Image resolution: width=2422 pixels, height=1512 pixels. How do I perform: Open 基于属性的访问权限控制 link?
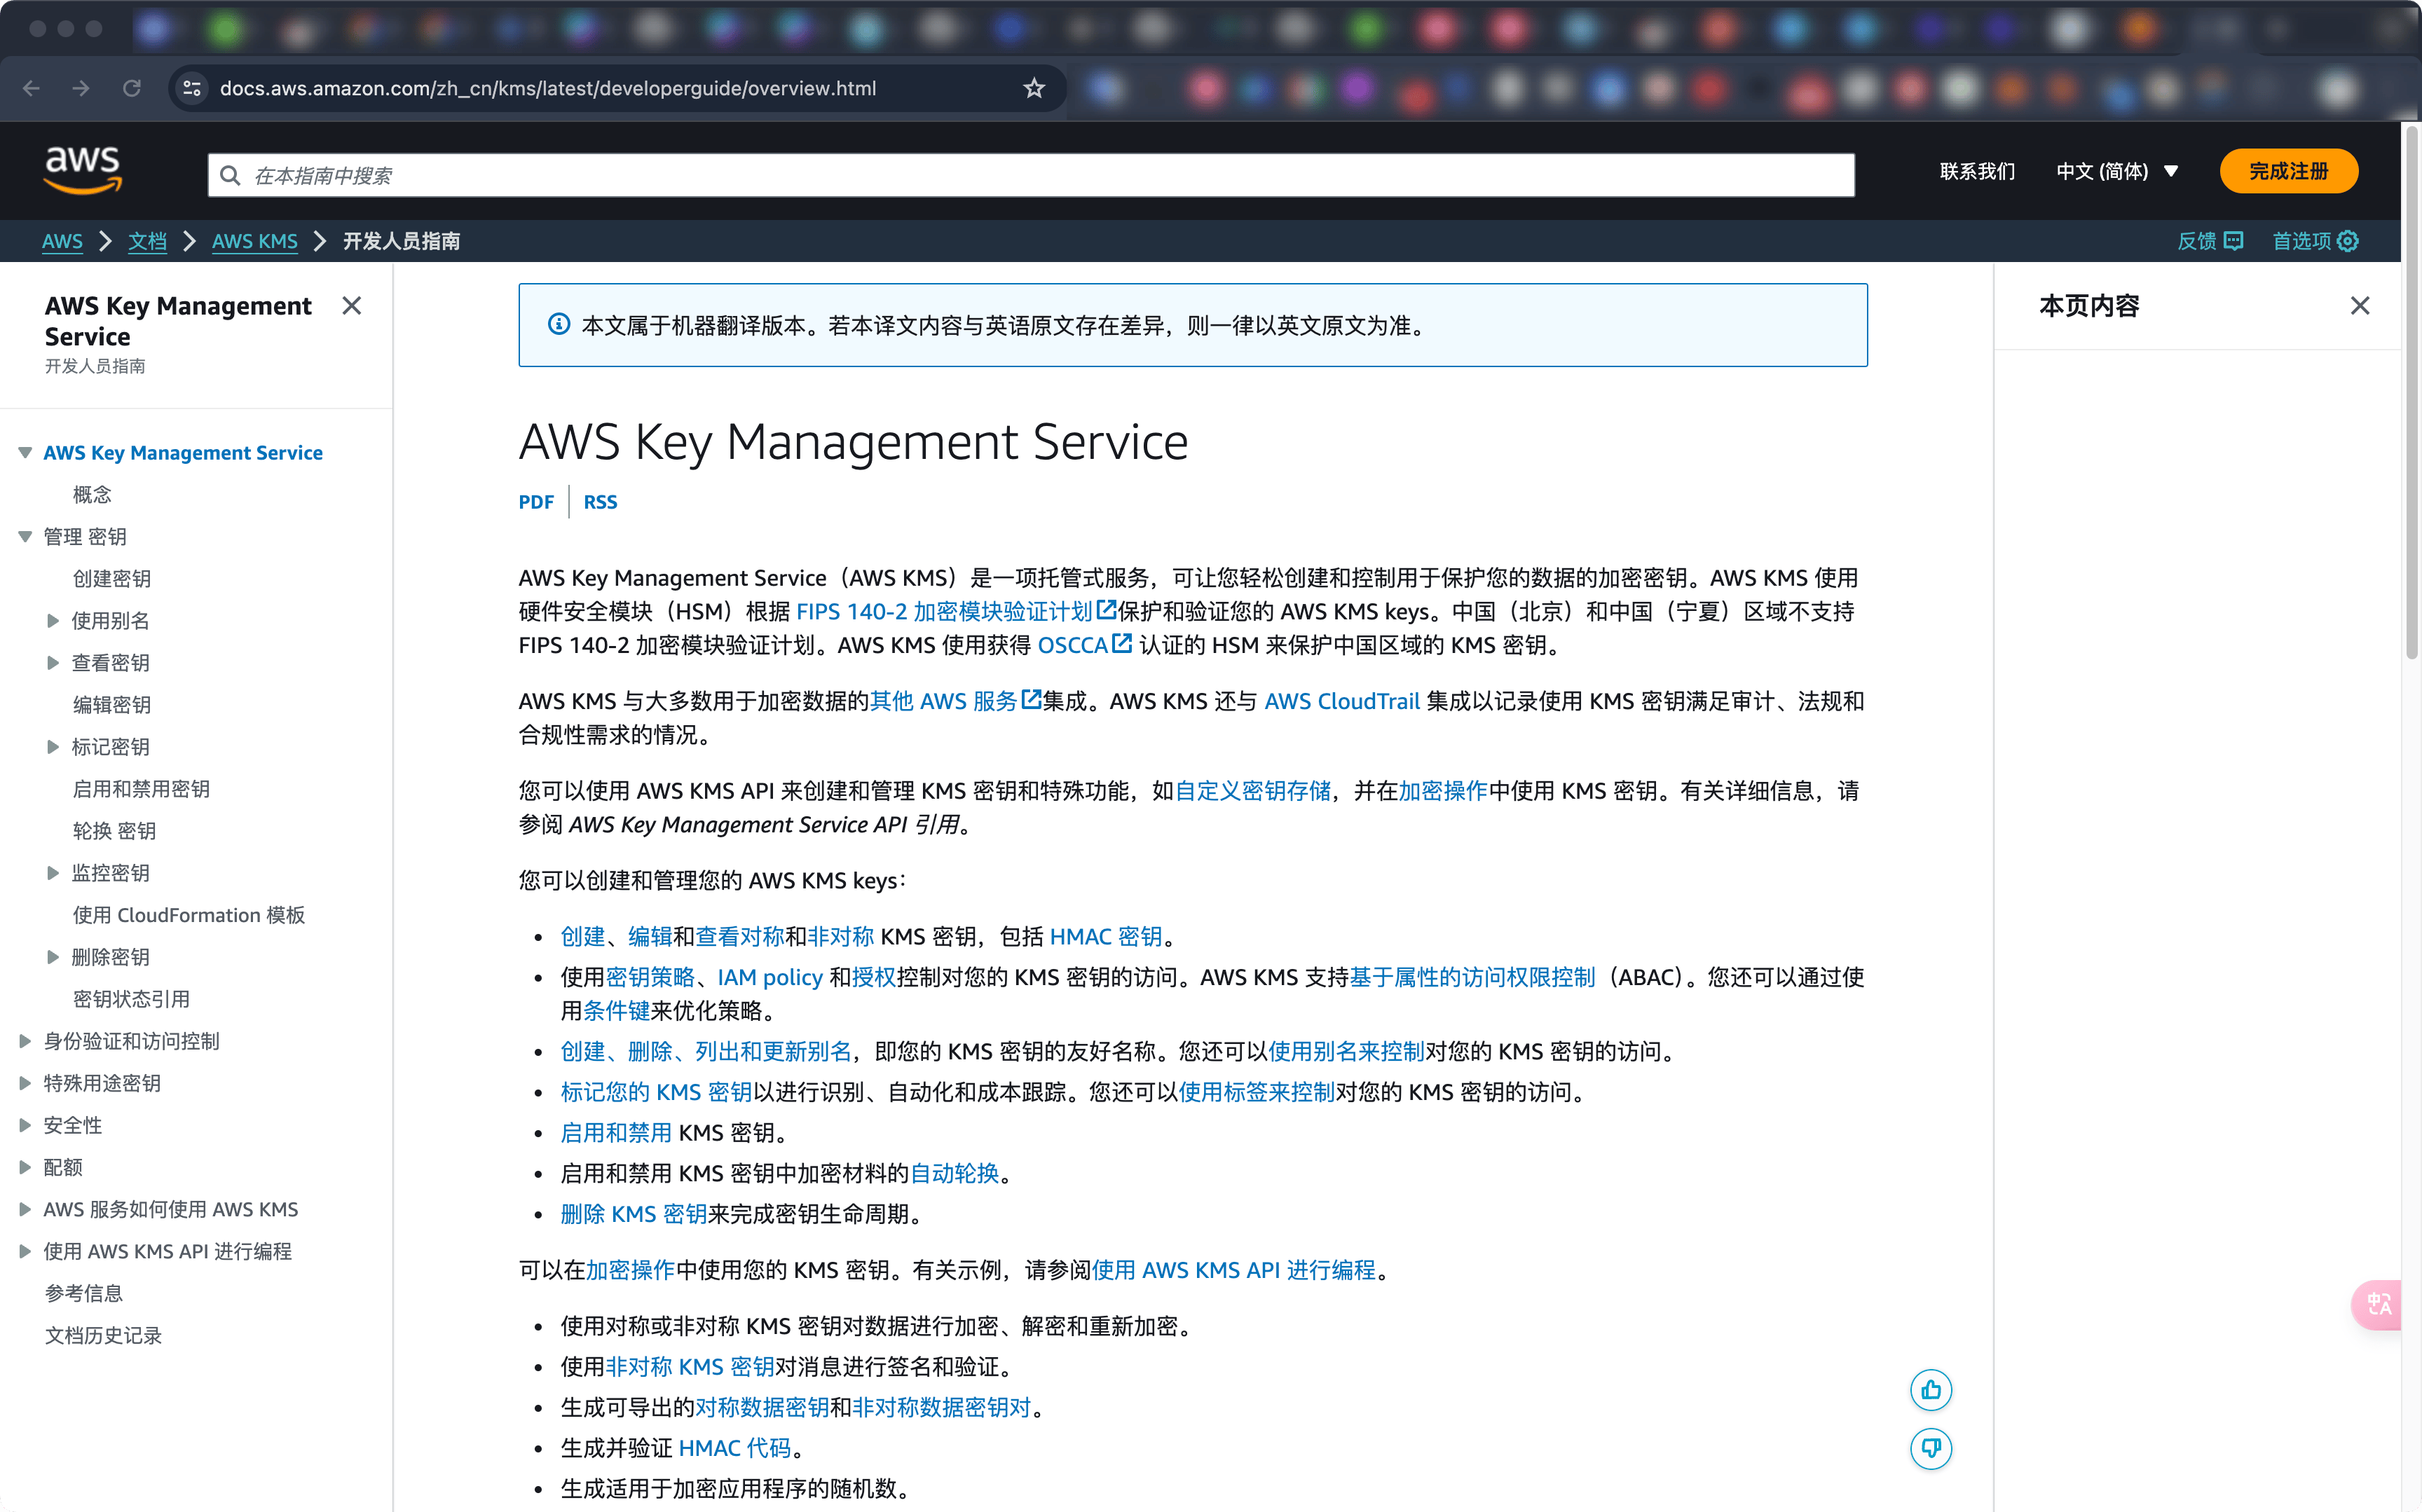pos(1471,977)
